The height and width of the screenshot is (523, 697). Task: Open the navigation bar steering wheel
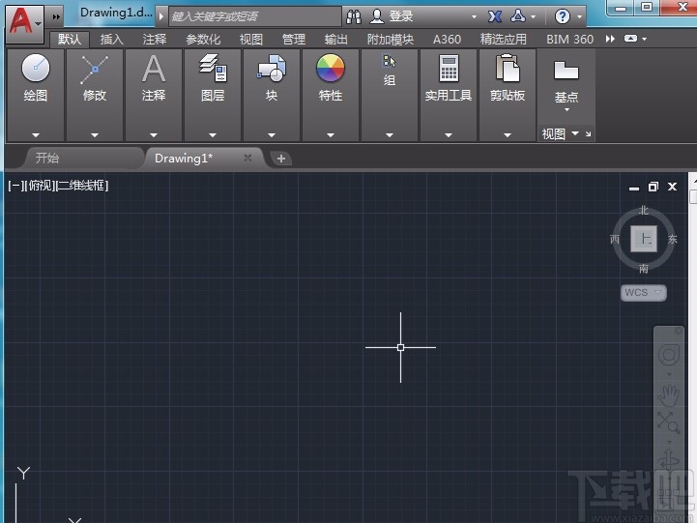[x=669, y=356]
